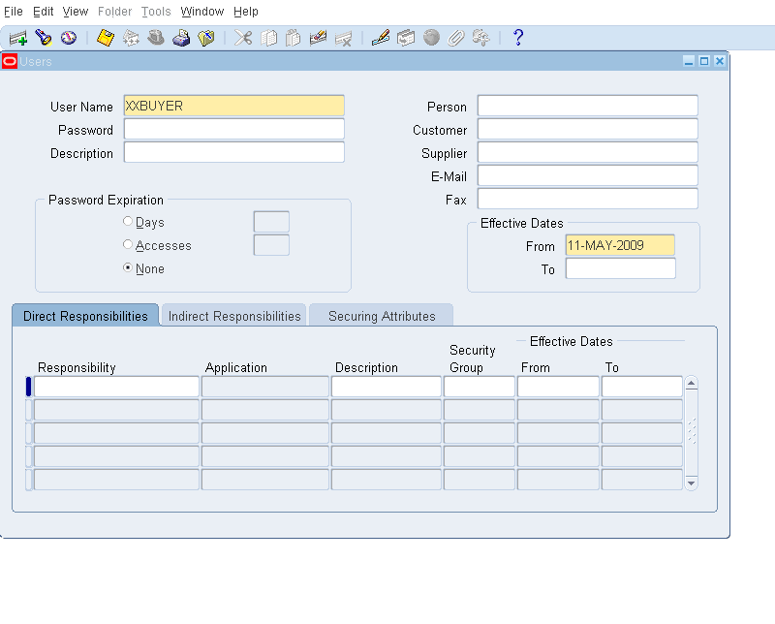Select the Translations globe icon

pos(429,38)
